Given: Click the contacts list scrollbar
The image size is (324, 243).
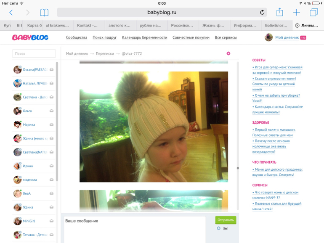Looking at the screenshot, I should tap(57, 121).
